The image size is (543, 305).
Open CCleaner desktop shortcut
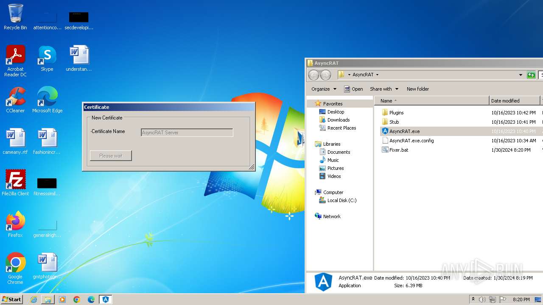coord(15,100)
